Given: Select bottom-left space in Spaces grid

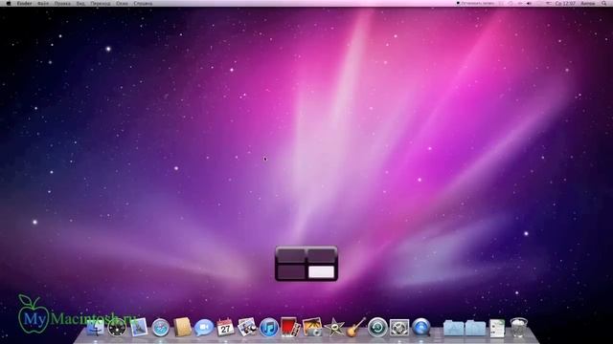Looking at the screenshot, I should click(x=291, y=271).
